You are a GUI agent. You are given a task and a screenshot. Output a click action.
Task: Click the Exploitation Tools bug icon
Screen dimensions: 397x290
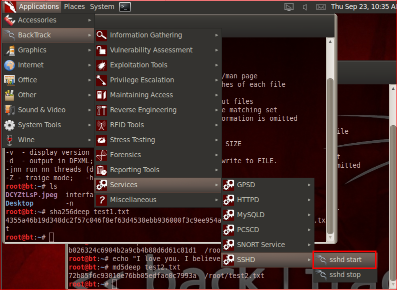click(x=101, y=65)
